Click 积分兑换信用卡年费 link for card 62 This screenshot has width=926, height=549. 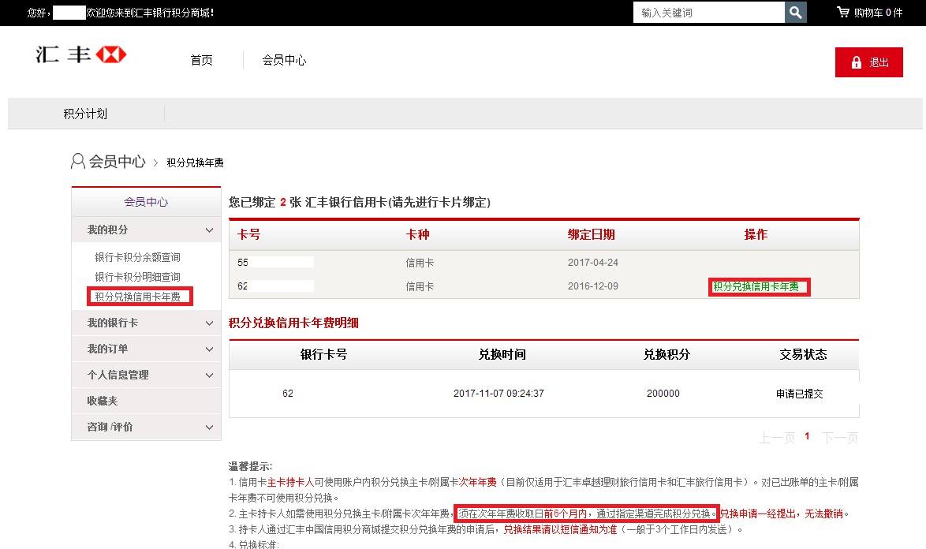pos(756,287)
